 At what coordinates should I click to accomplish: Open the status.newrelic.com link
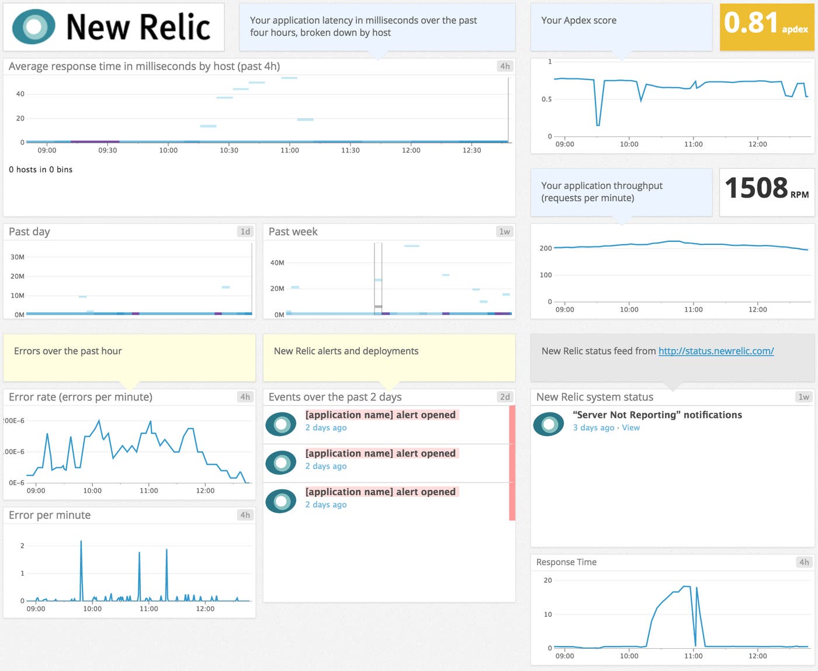pos(716,351)
